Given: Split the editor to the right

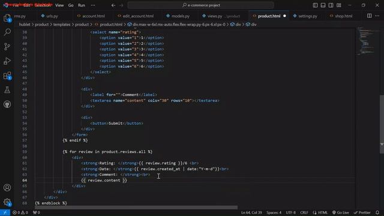Looking at the screenshot, I should [x=370, y=16].
